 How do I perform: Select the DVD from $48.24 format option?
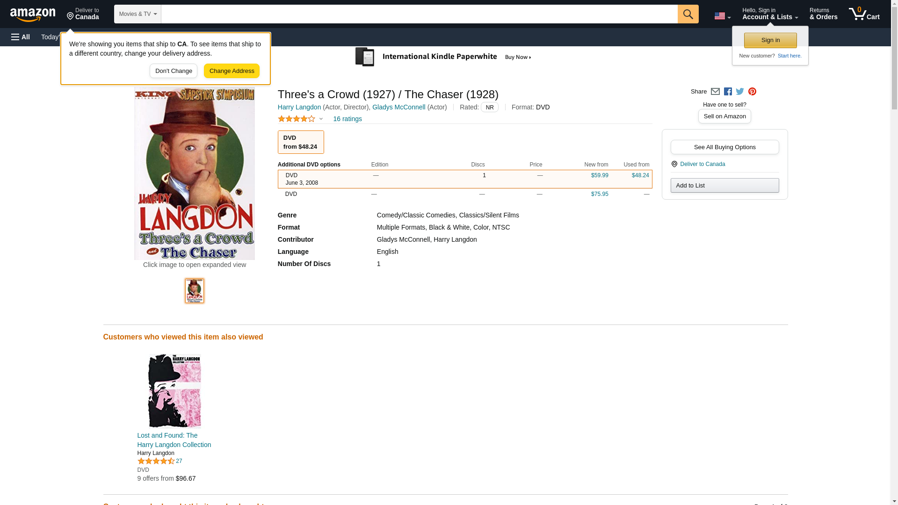pos(301,142)
